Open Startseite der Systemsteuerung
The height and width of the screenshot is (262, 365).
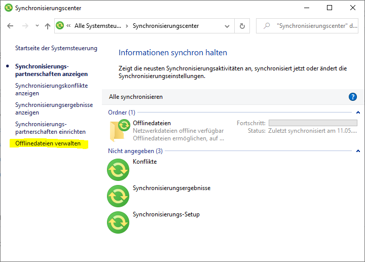[56, 48]
